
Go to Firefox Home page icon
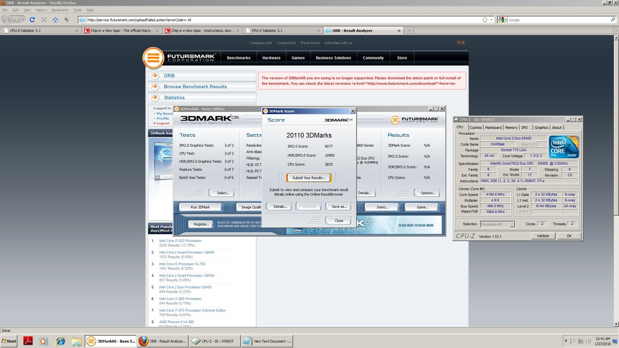(55, 20)
